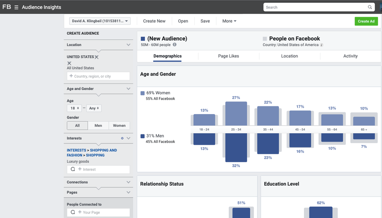Collapse the Age and Gender section chevron
The height and width of the screenshot is (218, 382).
128,89
